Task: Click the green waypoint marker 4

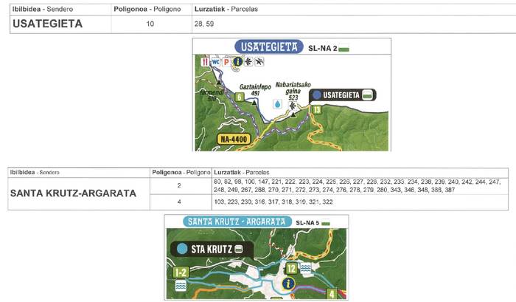Action: [332, 293]
